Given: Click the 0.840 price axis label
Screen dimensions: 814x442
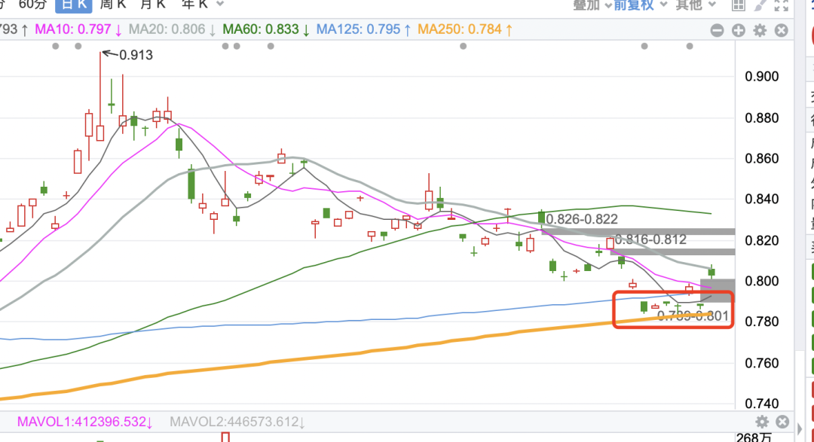Looking at the screenshot, I should [761, 200].
